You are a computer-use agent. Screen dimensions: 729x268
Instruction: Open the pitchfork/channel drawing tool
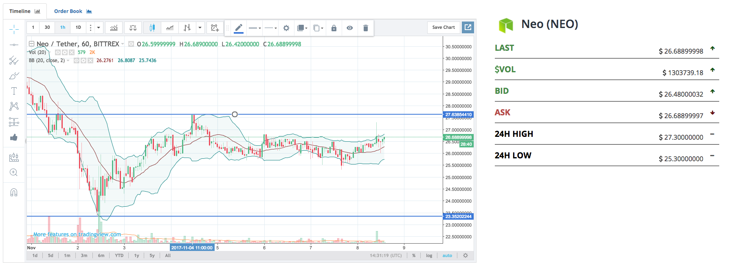[x=14, y=60]
